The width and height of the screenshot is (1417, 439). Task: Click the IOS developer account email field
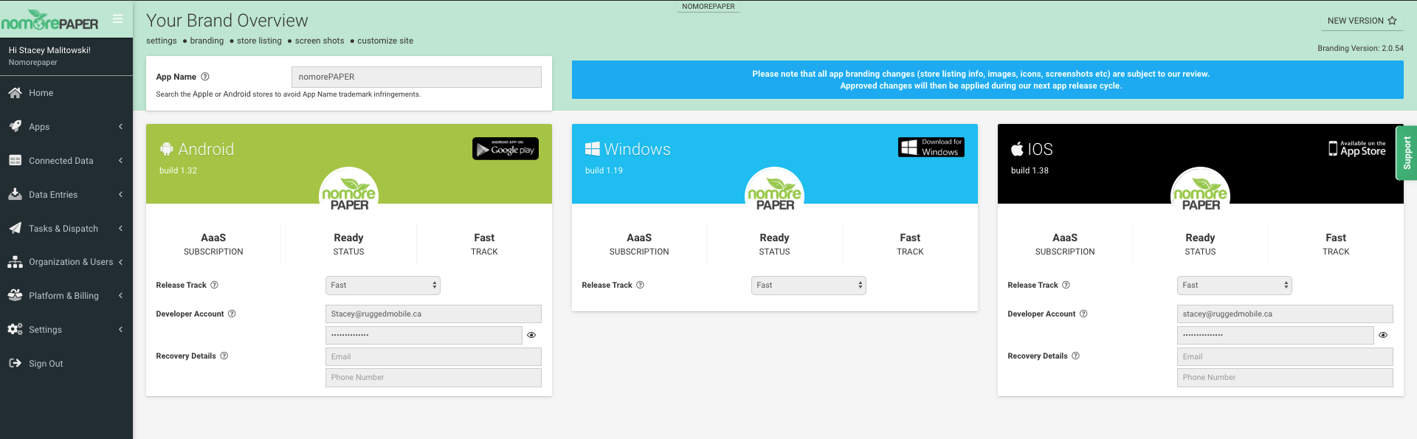point(1285,314)
